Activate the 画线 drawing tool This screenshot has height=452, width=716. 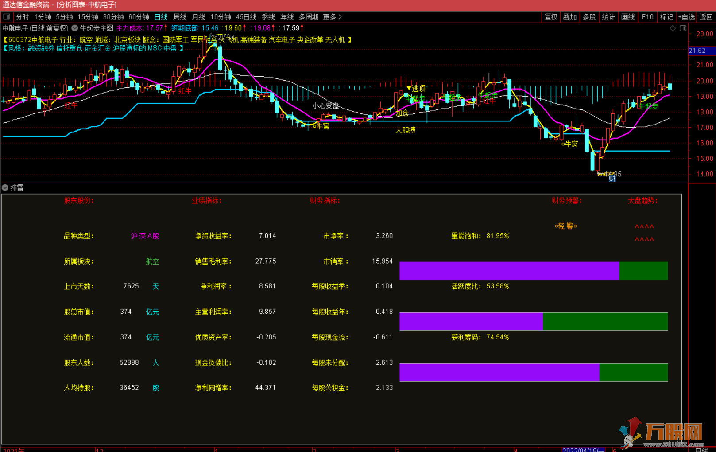628,17
